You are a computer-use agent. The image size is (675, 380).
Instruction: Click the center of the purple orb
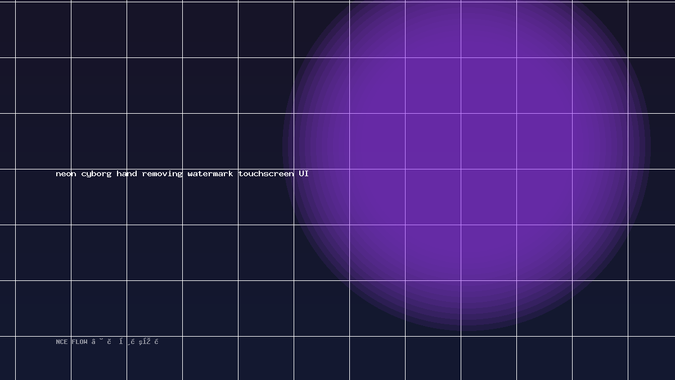click(466, 148)
